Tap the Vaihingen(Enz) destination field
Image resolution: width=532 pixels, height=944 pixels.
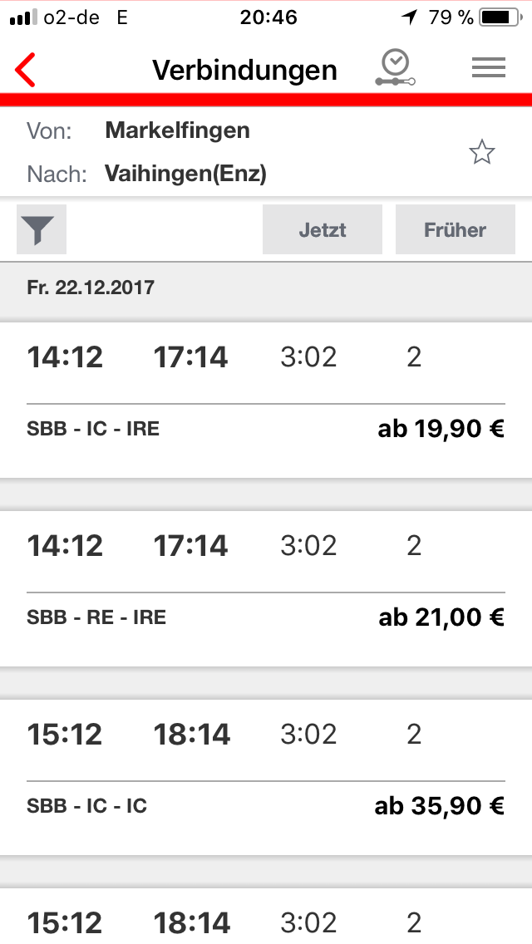[185, 174]
